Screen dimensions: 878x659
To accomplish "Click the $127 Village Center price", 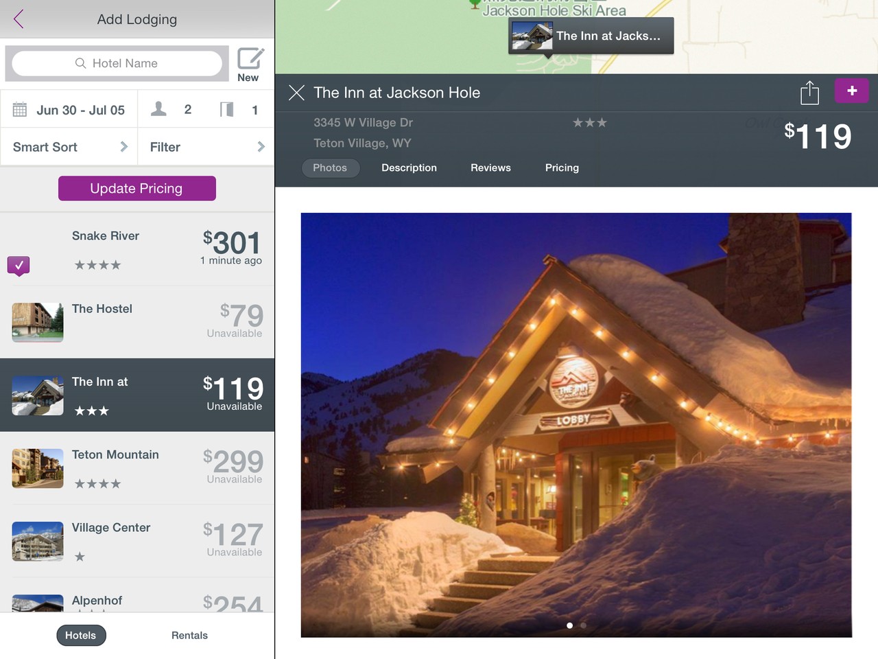I will [x=233, y=534].
